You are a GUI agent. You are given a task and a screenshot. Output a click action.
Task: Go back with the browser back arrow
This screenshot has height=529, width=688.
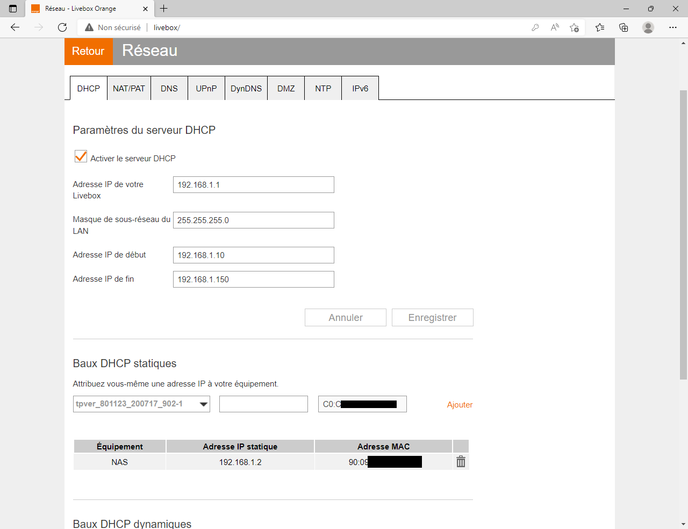click(x=15, y=27)
